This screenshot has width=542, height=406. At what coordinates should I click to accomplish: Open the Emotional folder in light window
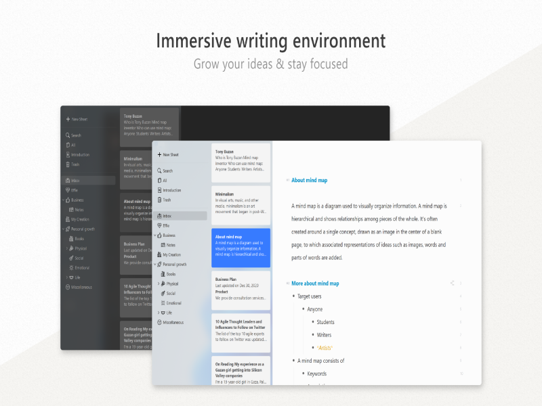pyautogui.click(x=171, y=302)
